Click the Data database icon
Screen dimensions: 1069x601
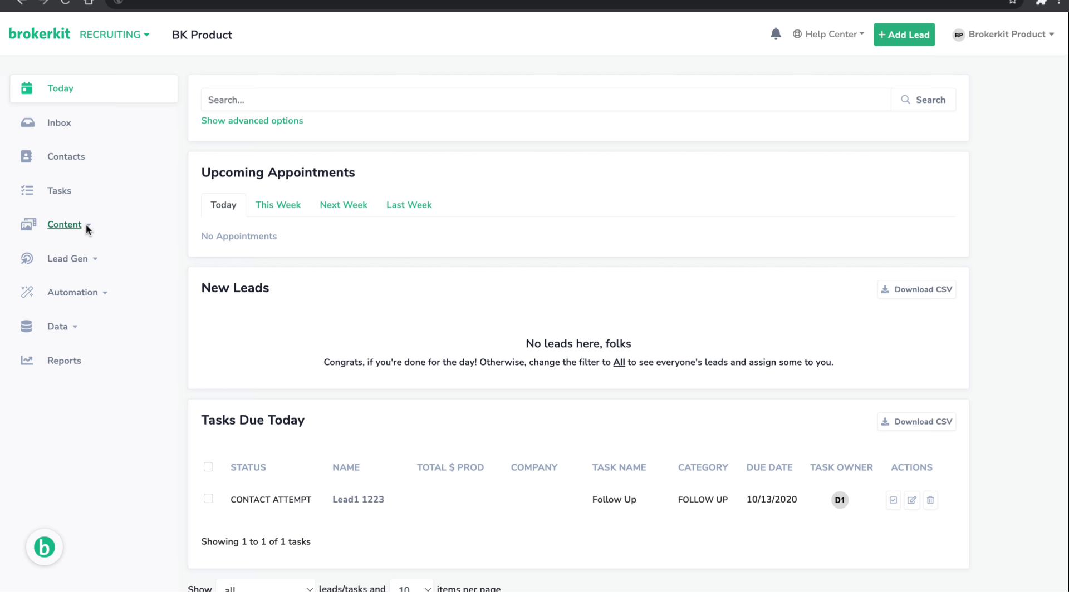click(x=27, y=326)
